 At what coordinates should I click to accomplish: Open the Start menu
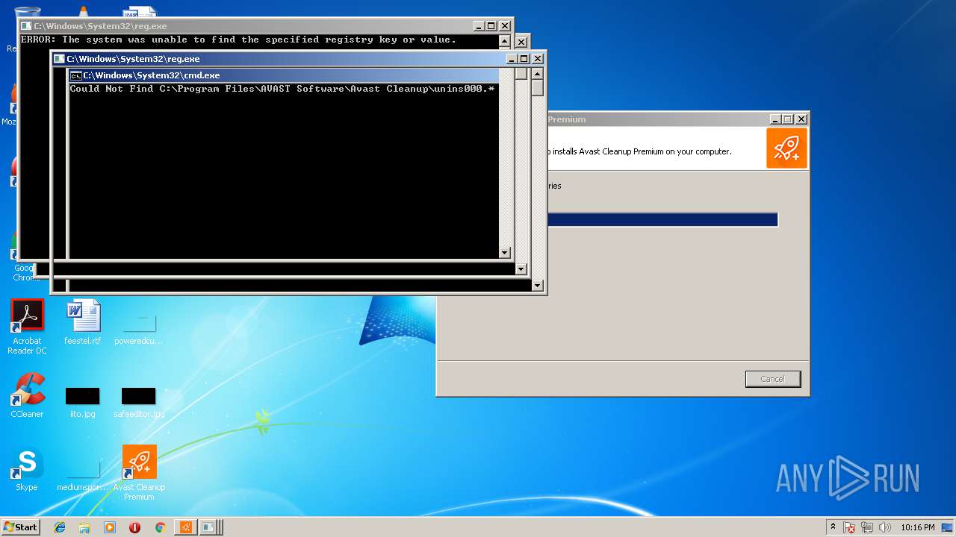pos(21,527)
